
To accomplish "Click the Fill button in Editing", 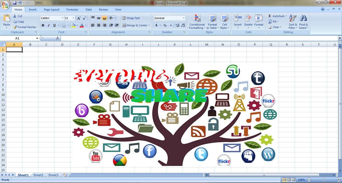I will [x=273, y=22].
